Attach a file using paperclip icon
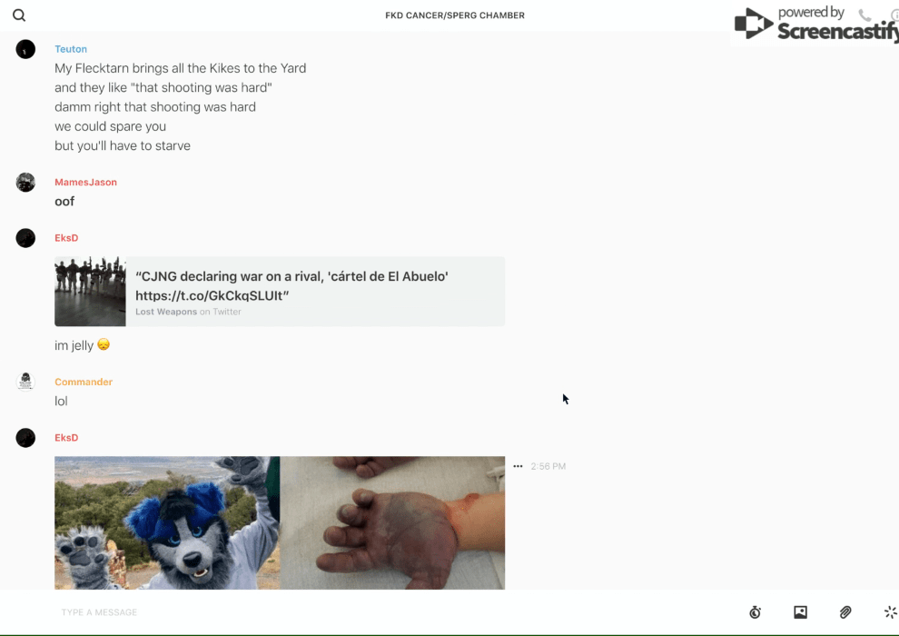This screenshot has height=636, width=899. tap(845, 612)
